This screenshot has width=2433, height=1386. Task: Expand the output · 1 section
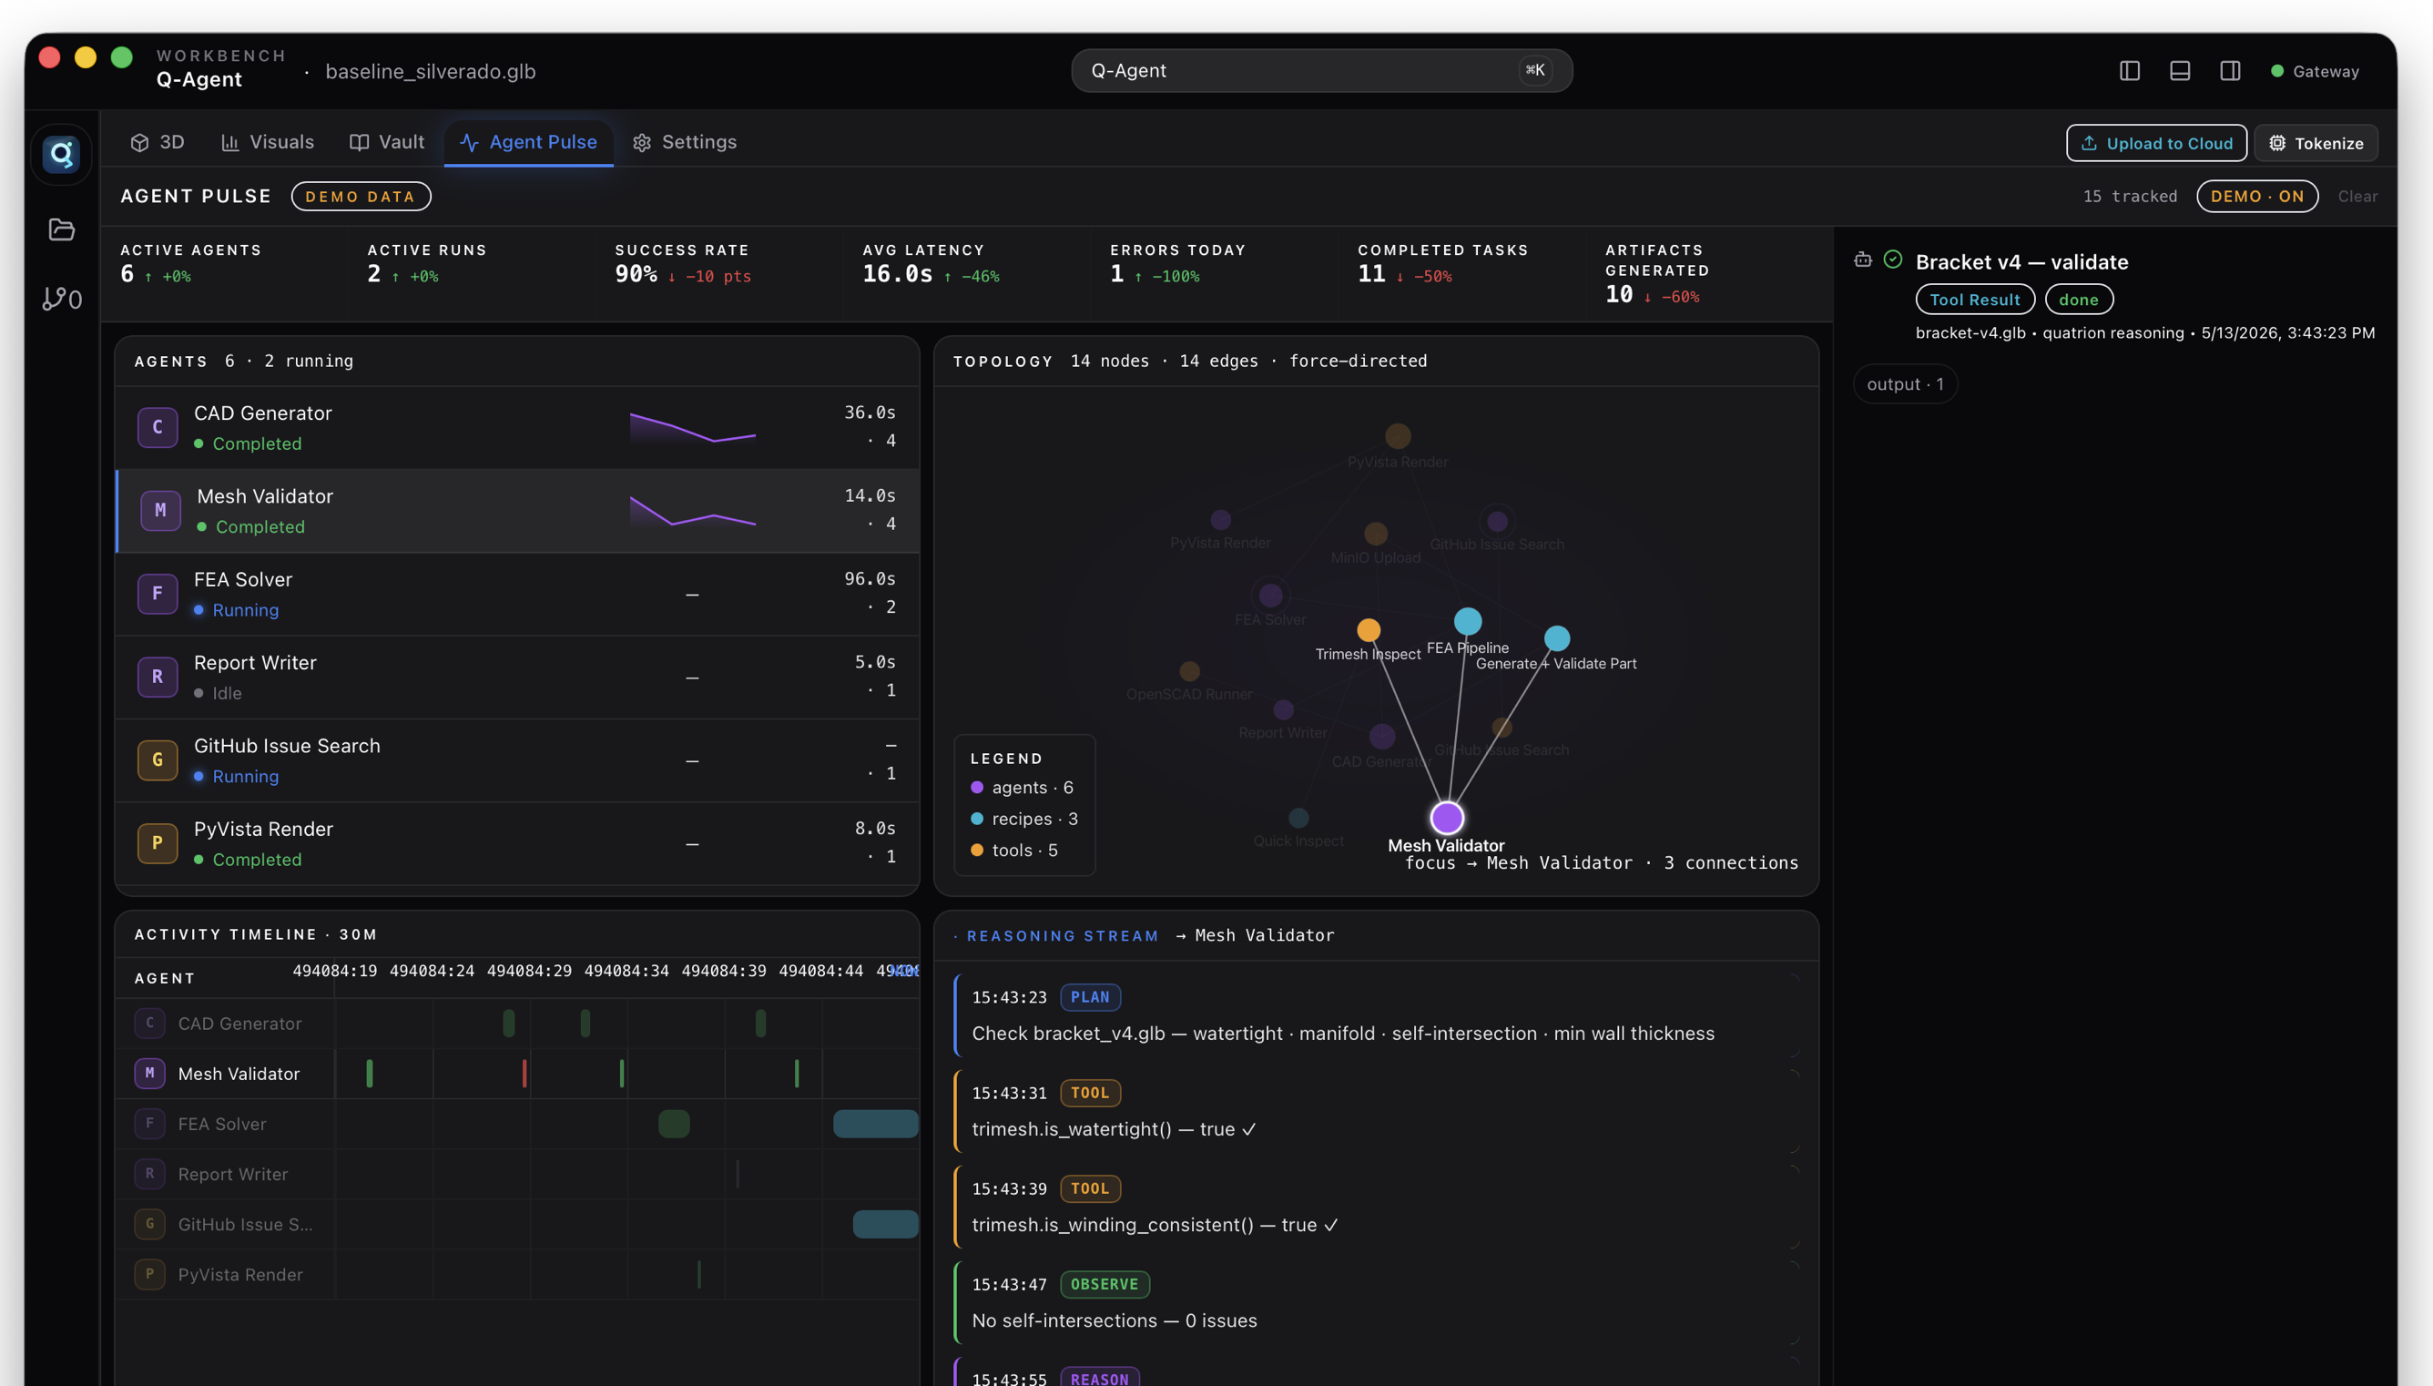click(1905, 384)
